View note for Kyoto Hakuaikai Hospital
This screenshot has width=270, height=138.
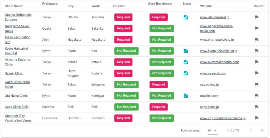(186, 51)
